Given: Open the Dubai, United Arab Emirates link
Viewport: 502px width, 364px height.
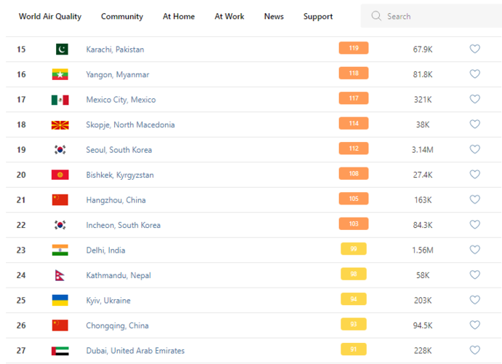Looking at the screenshot, I should pyautogui.click(x=135, y=350).
